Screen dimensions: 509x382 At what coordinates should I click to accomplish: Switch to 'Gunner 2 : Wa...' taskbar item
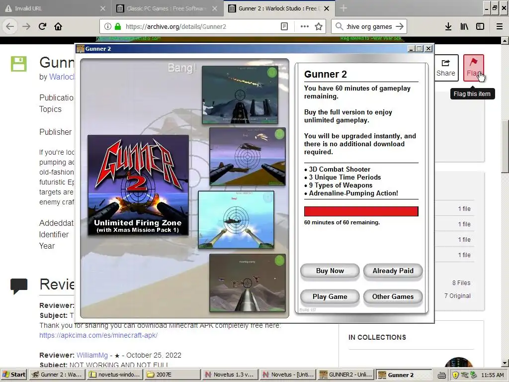click(x=58, y=375)
